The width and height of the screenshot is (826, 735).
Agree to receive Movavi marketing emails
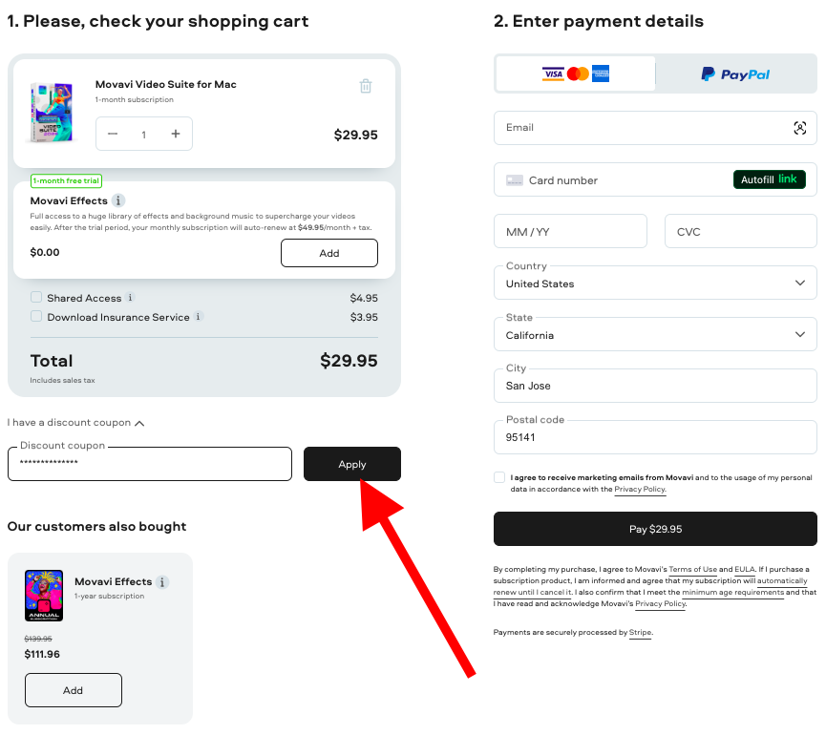point(499,477)
